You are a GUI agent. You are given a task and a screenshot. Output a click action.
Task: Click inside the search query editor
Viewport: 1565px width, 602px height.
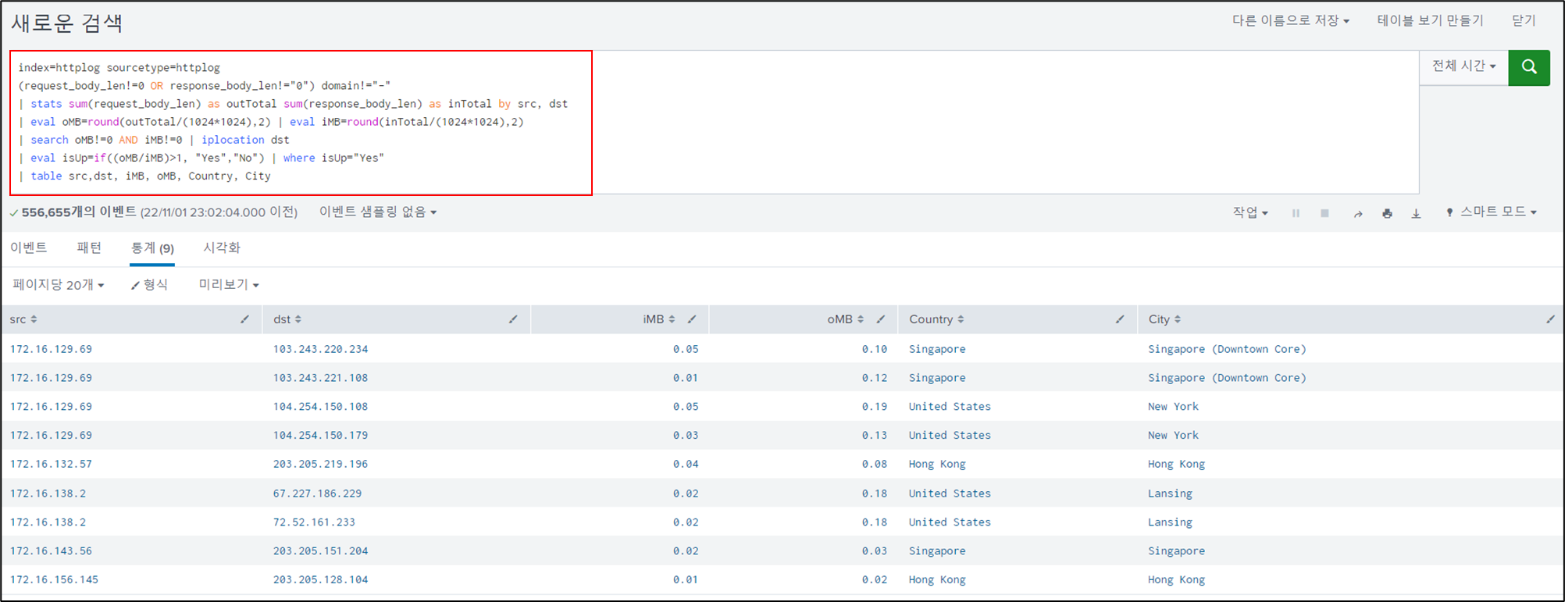[x=714, y=122]
